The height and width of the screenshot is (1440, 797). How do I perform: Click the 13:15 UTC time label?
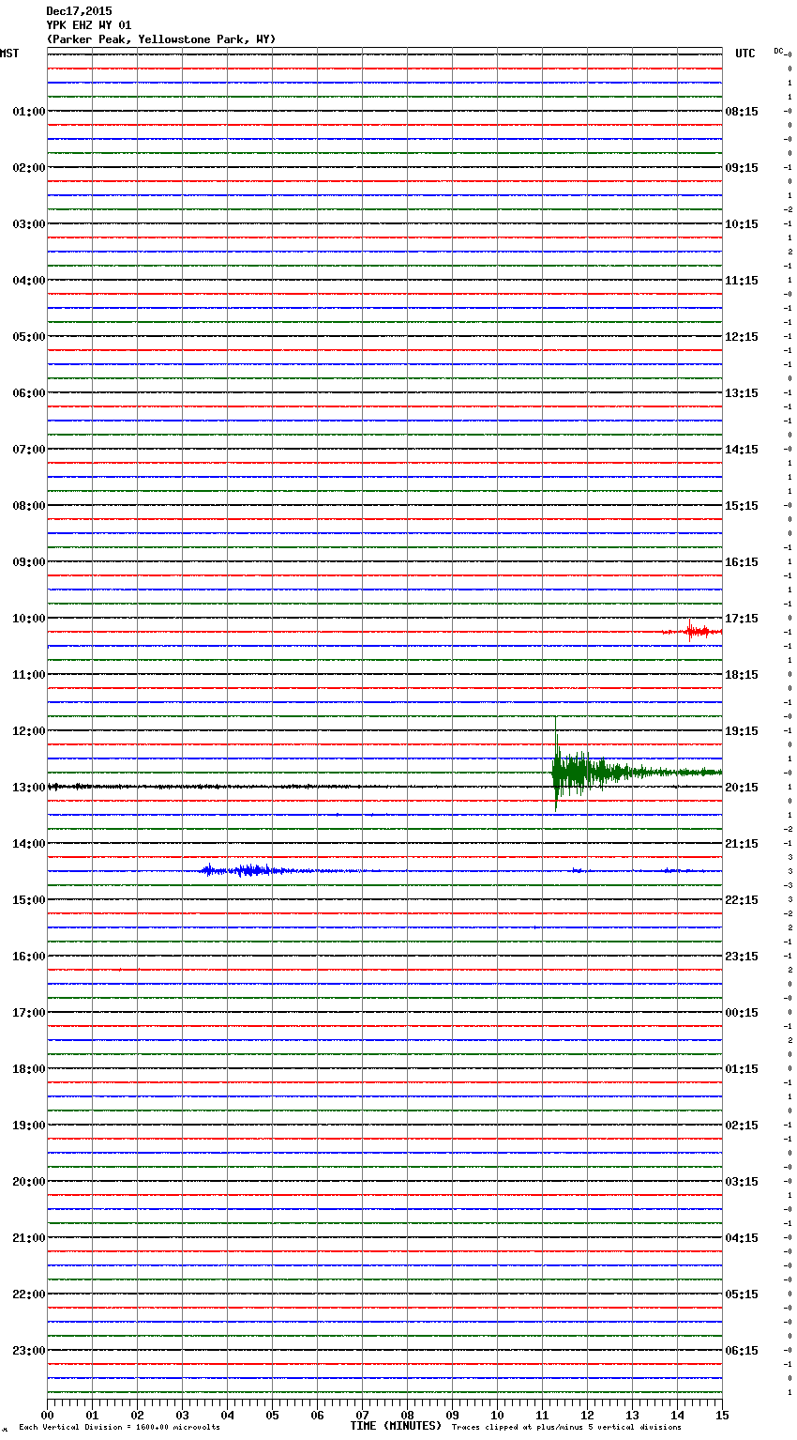click(x=742, y=393)
